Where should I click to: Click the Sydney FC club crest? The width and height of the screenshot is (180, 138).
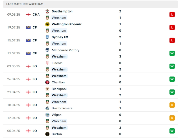pos(47,37)
